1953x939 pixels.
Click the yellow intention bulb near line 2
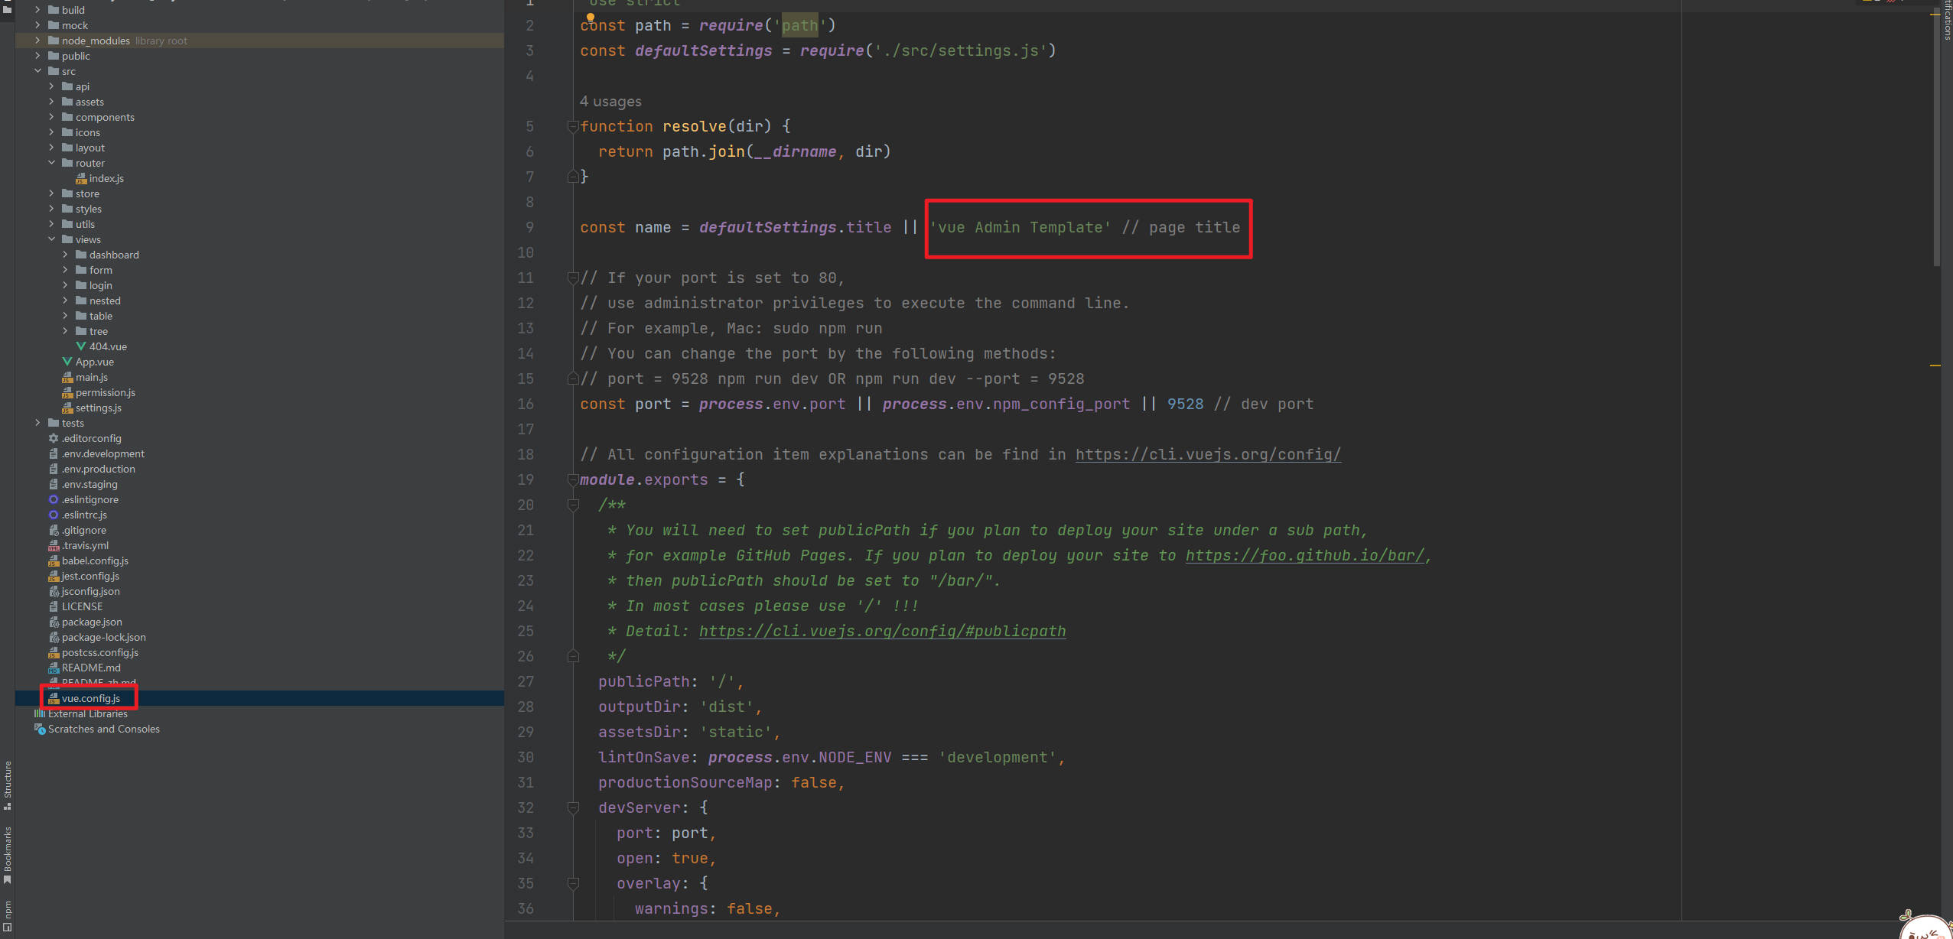(x=590, y=17)
